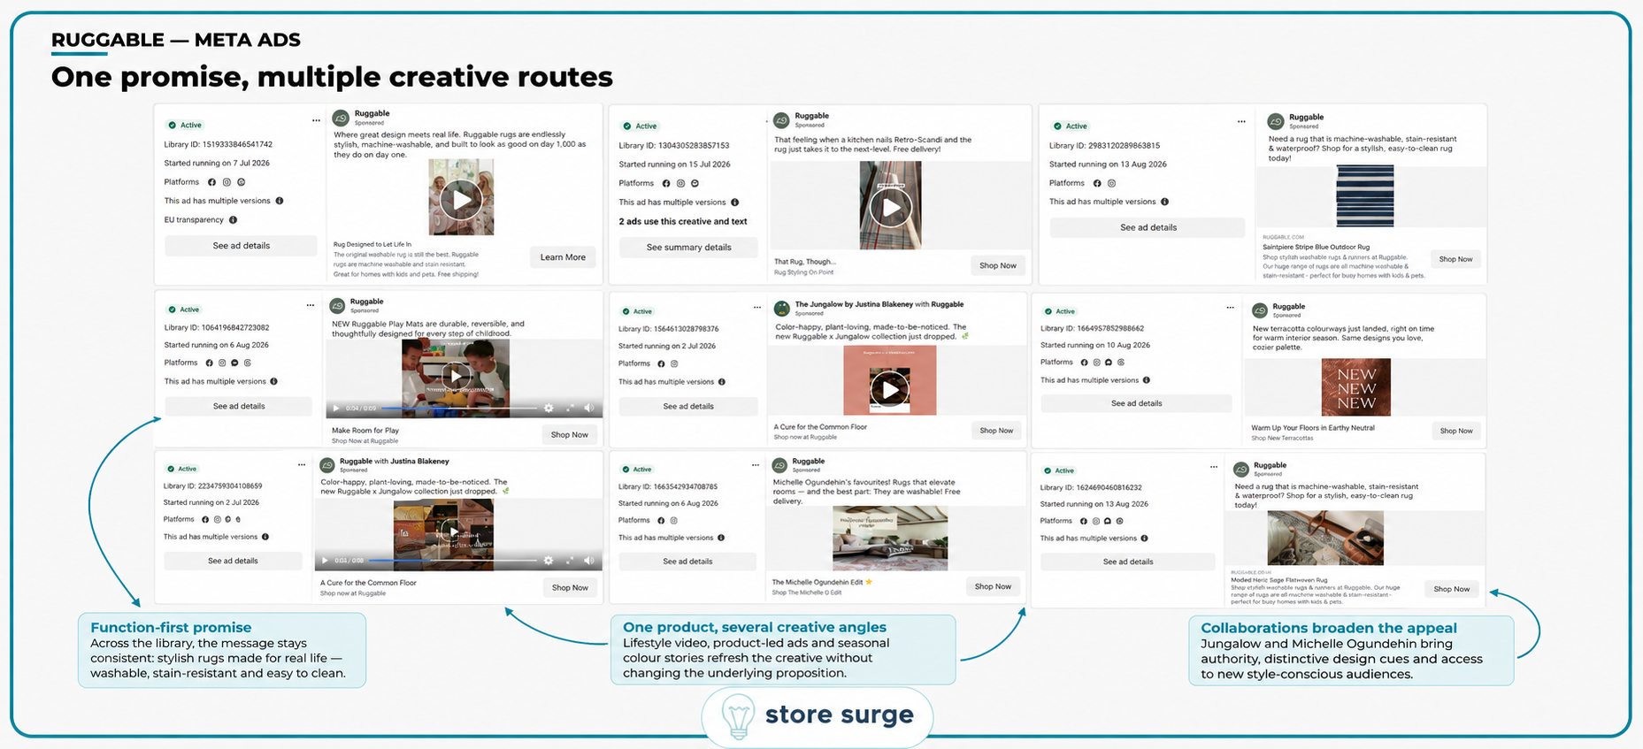Click Instagram platform icon on ad 2983120289863815
The height and width of the screenshot is (749, 1643).
pos(1111,183)
